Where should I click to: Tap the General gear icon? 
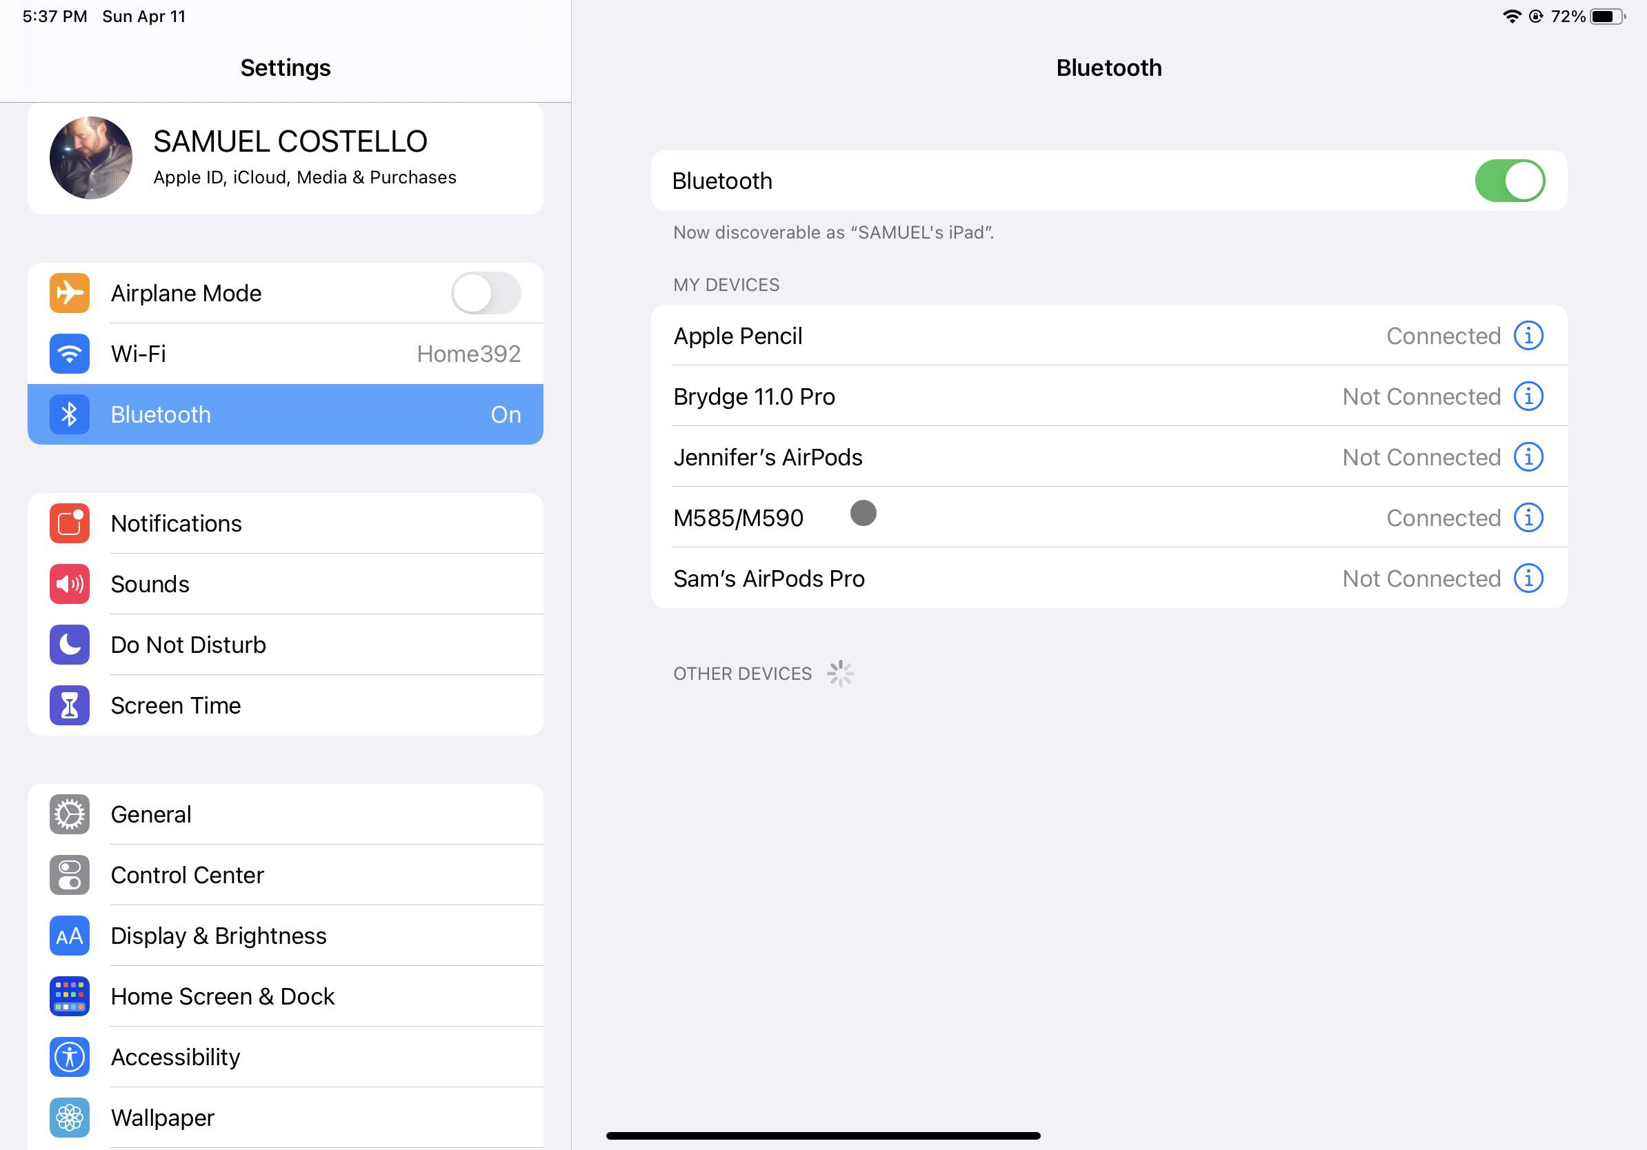click(70, 814)
